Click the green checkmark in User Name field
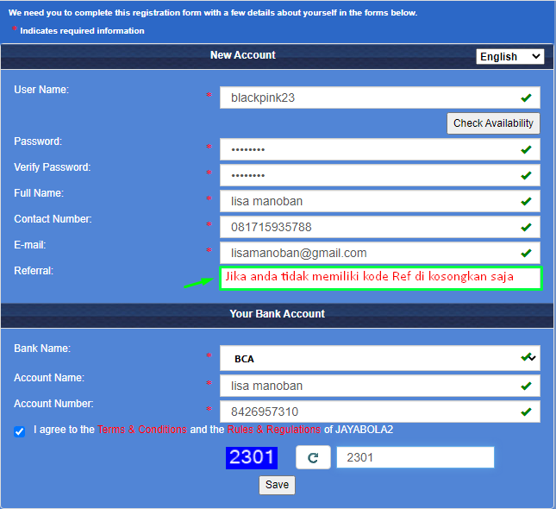Image resolution: width=556 pixels, height=509 pixels. 526,97
